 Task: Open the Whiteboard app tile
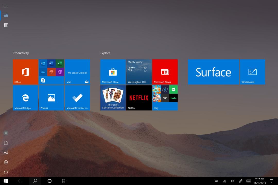click(253, 72)
